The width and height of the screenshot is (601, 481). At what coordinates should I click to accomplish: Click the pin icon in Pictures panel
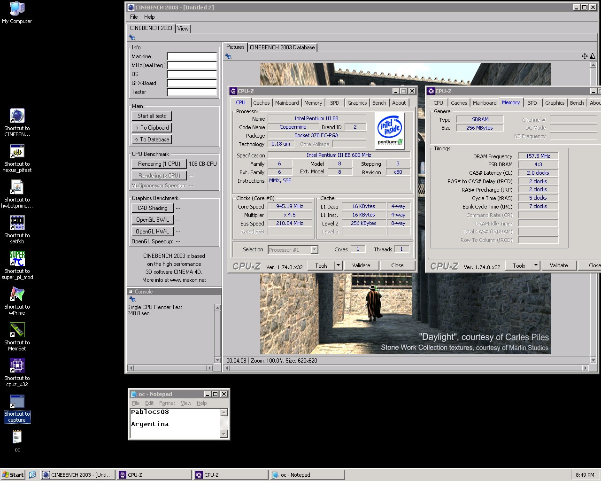tap(228, 56)
